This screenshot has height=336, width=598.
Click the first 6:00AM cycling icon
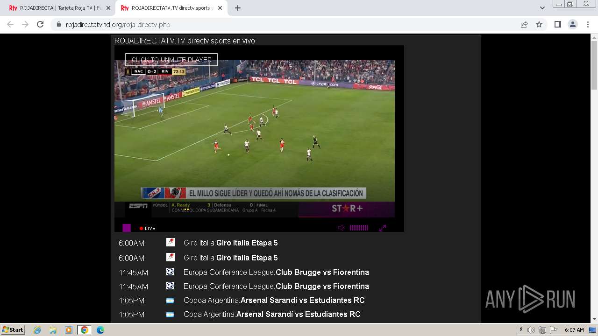pos(171,242)
